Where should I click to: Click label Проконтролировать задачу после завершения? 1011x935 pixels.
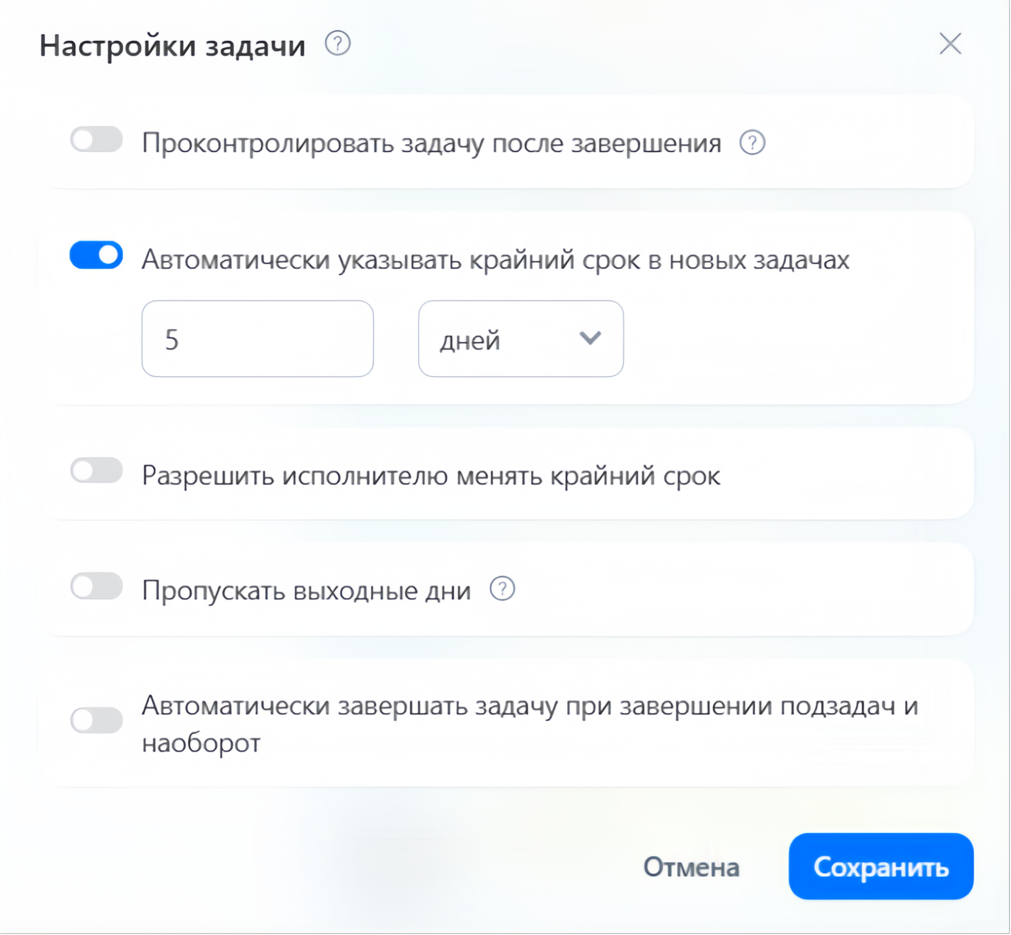point(432,143)
